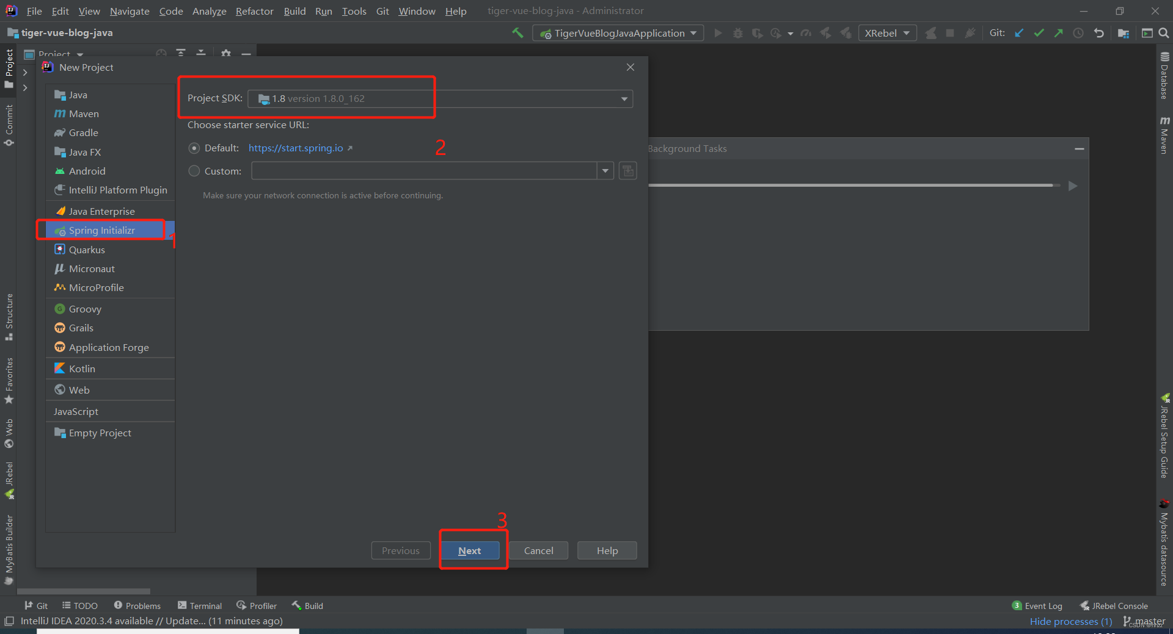The image size is (1173, 634).
Task: Open the Build menu
Action: tap(294, 11)
